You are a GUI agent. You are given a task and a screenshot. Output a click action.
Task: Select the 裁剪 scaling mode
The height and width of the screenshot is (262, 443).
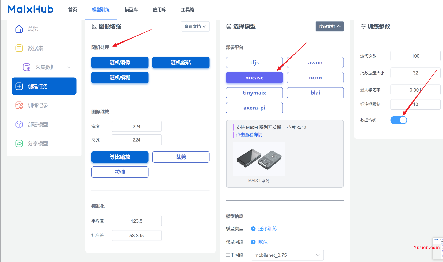pyautogui.click(x=181, y=157)
